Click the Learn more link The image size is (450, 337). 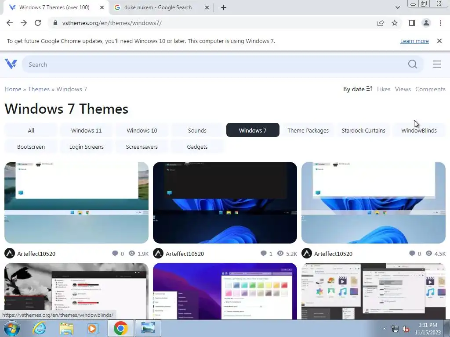[x=414, y=41]
